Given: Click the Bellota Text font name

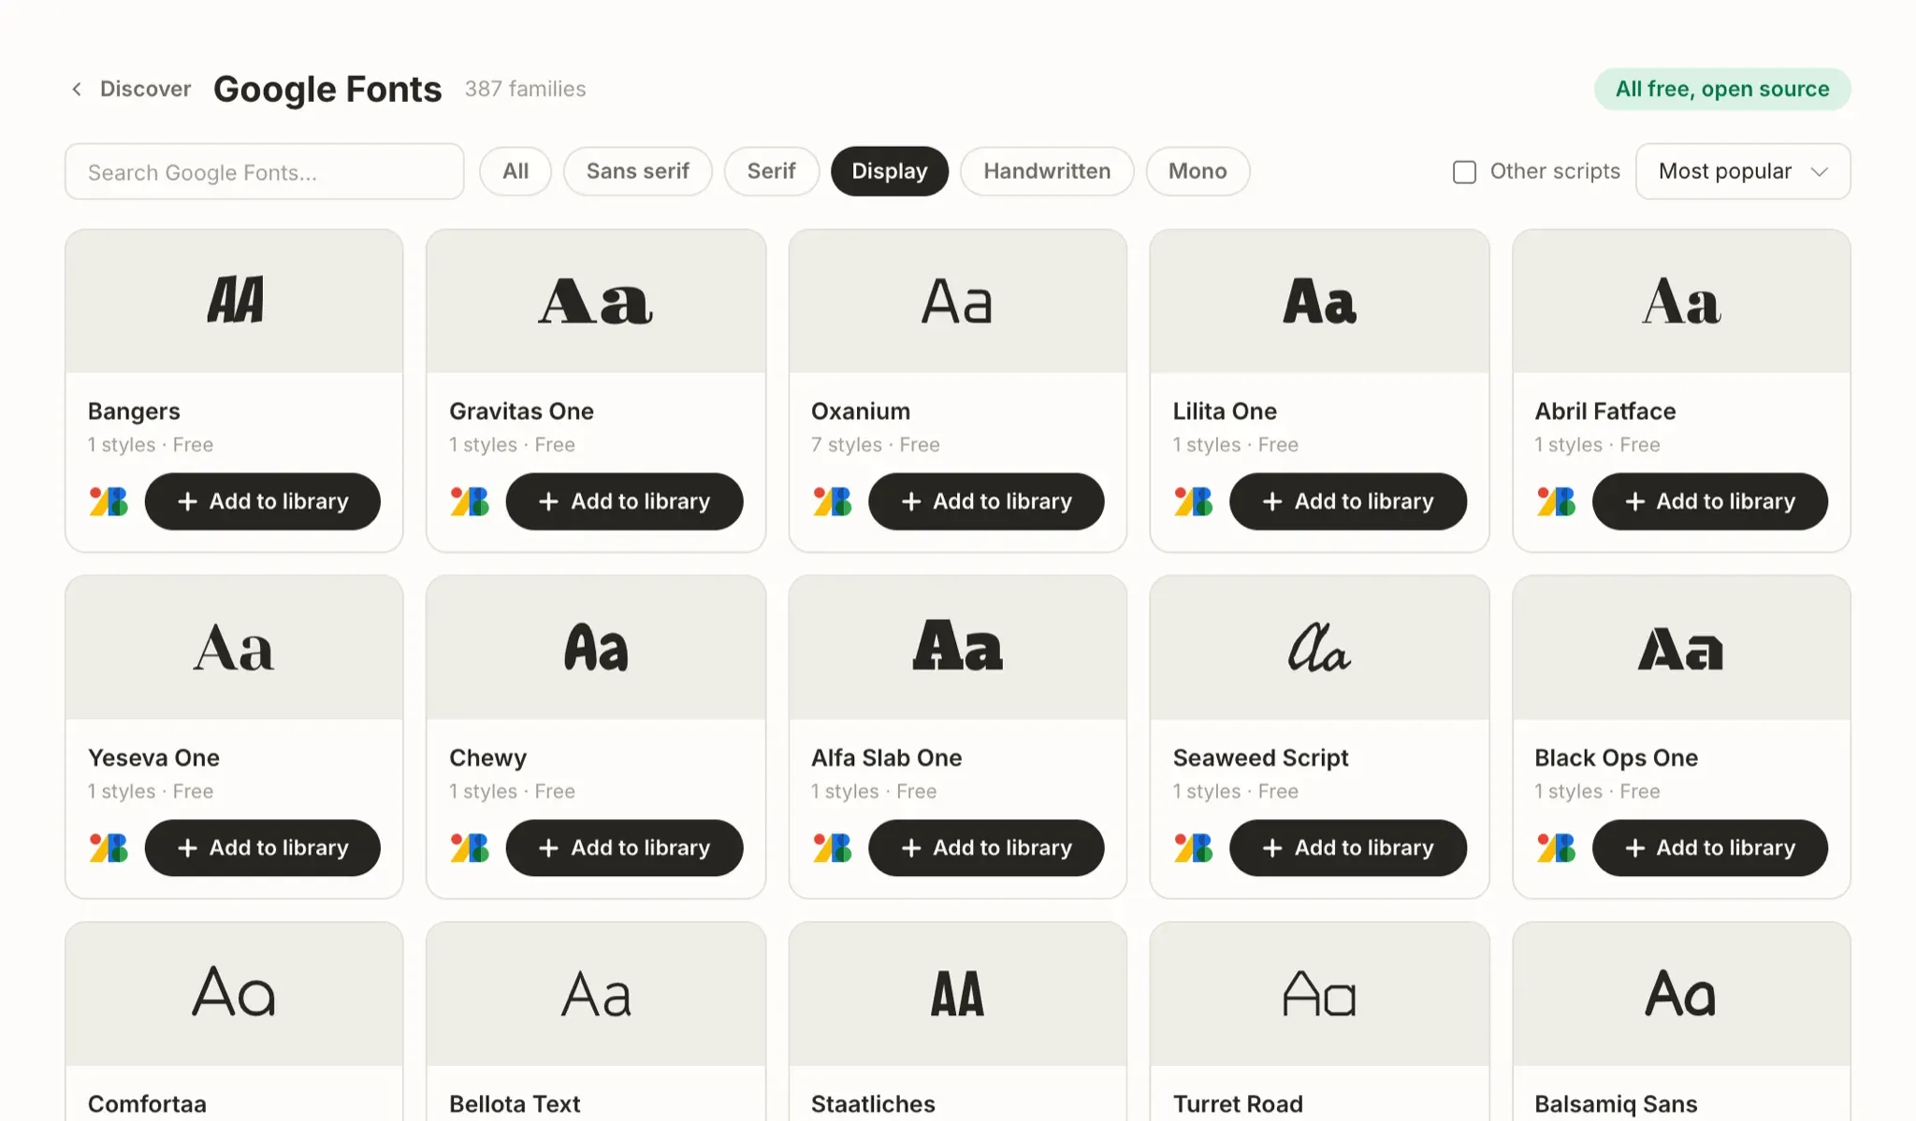Looking at the screenshot, I should point(515,1104).
